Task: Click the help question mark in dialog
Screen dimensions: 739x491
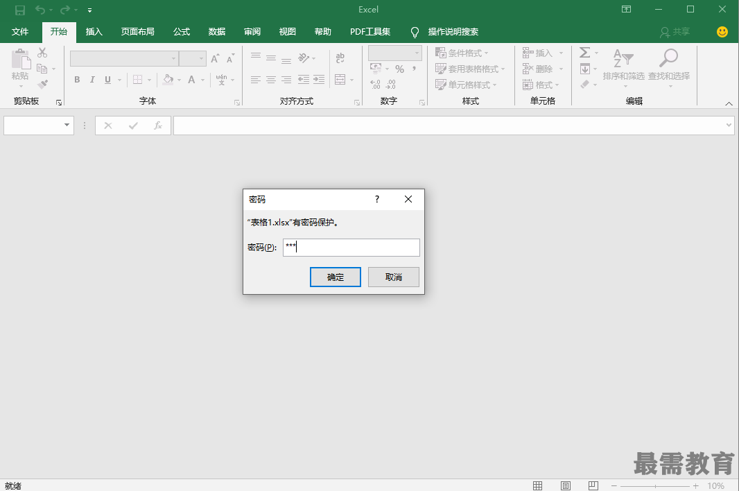Action: point(377,199)
